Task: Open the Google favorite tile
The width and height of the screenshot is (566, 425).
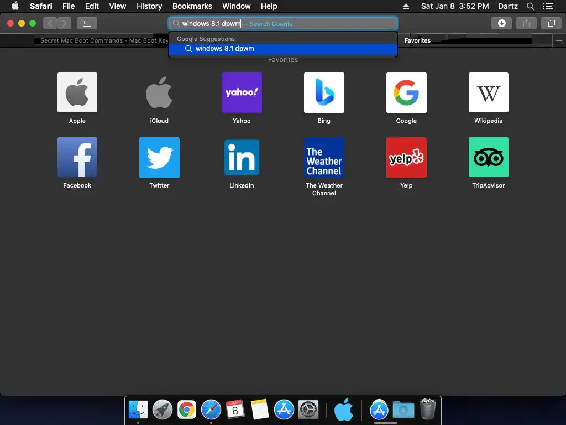Action: point(406,92)
